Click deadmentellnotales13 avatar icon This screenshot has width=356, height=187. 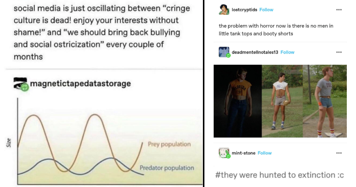[x=224, y=52]
